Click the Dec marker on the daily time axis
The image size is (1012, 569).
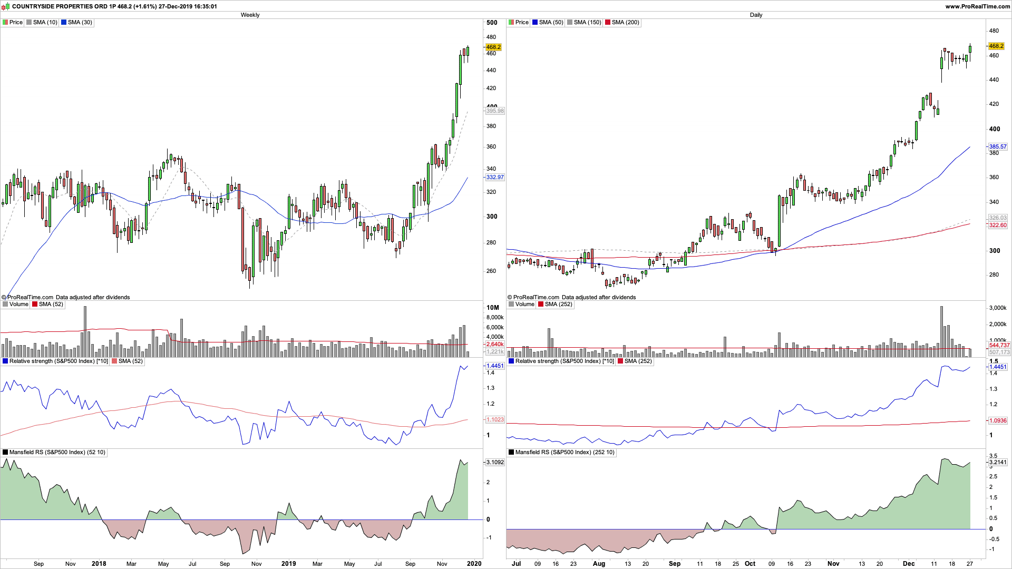click(x=908, y=564)
